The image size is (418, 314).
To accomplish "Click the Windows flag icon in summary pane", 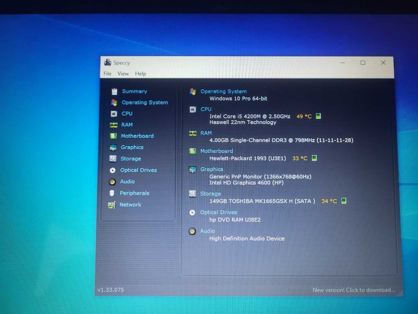I will tap(193, 92).
